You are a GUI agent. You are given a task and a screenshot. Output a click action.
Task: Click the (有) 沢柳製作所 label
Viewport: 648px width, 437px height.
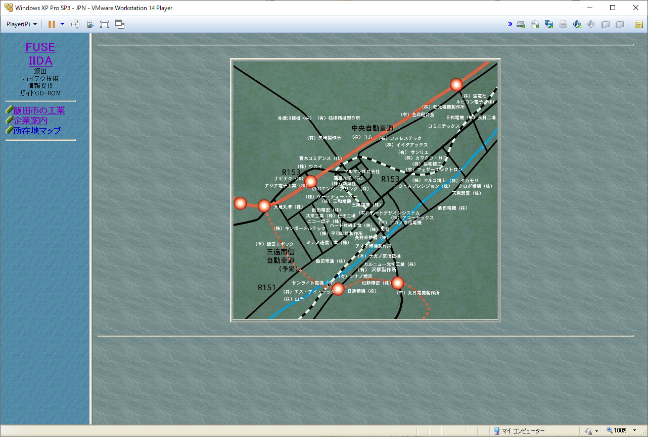pyautogui.click(x=377, y=270)
